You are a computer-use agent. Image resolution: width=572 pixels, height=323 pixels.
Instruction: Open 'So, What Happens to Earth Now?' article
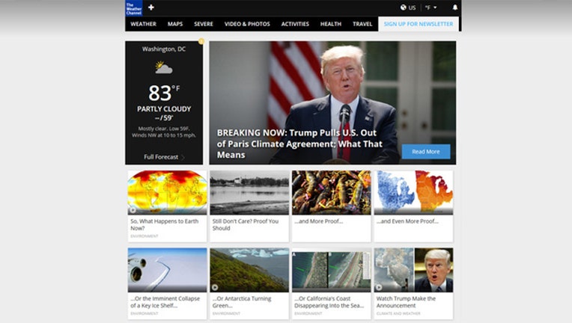(165, 225)
